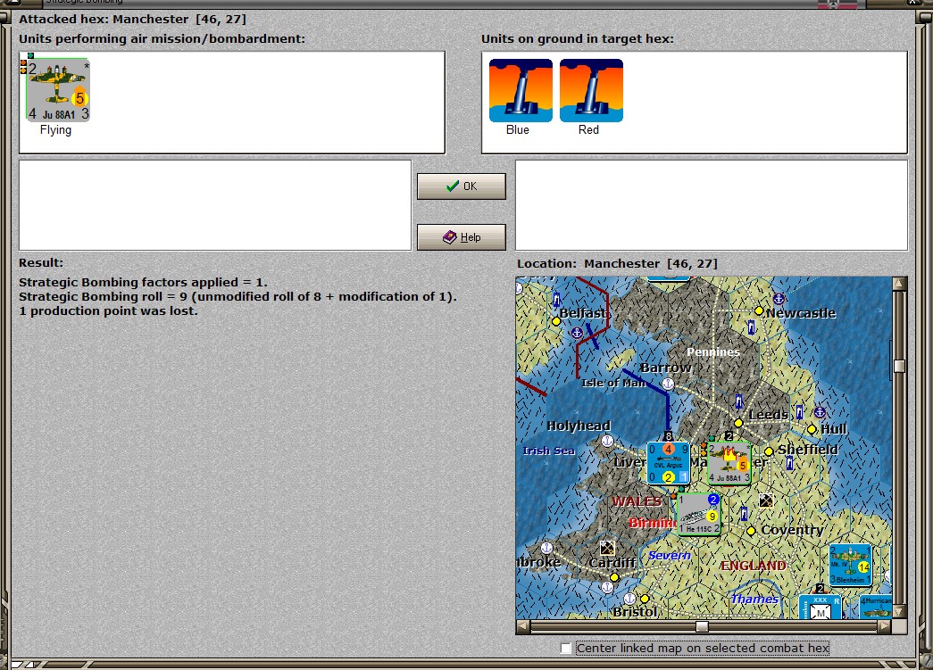Click the XXX corps counter on map
933x670 pixels.
tap(820, 608)
